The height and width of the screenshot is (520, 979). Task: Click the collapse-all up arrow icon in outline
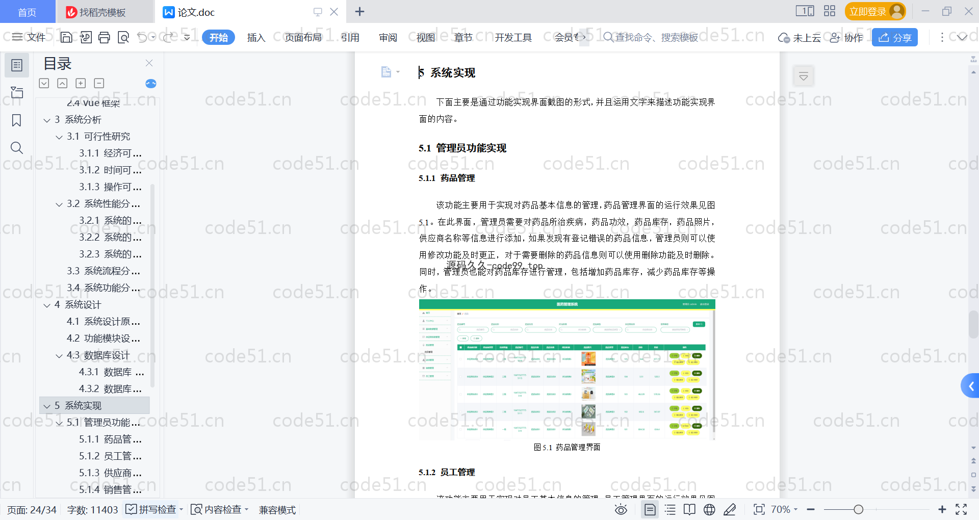point(62,83)
